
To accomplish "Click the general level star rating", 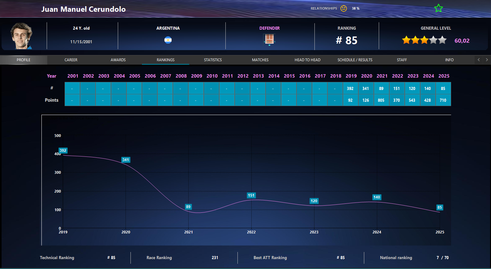I will (x=424, y=40).
